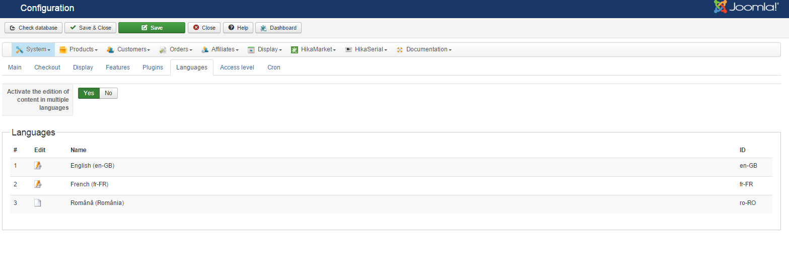This screenshot has width=789, height=277.
Task: Click the HikaMarket green icon
Action: tap(295, 50)
